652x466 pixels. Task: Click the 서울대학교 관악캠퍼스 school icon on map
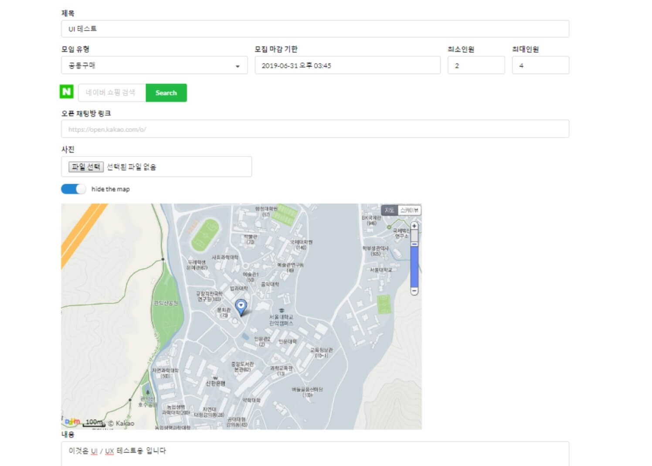282,310
